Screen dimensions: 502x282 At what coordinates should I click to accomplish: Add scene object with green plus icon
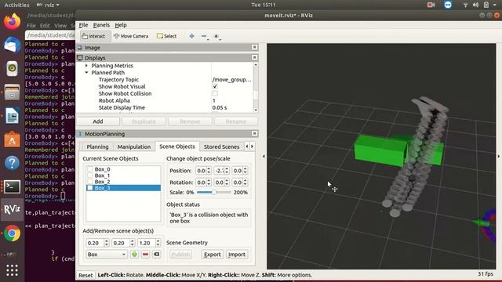pyautogui.click(x=134, y=254)
